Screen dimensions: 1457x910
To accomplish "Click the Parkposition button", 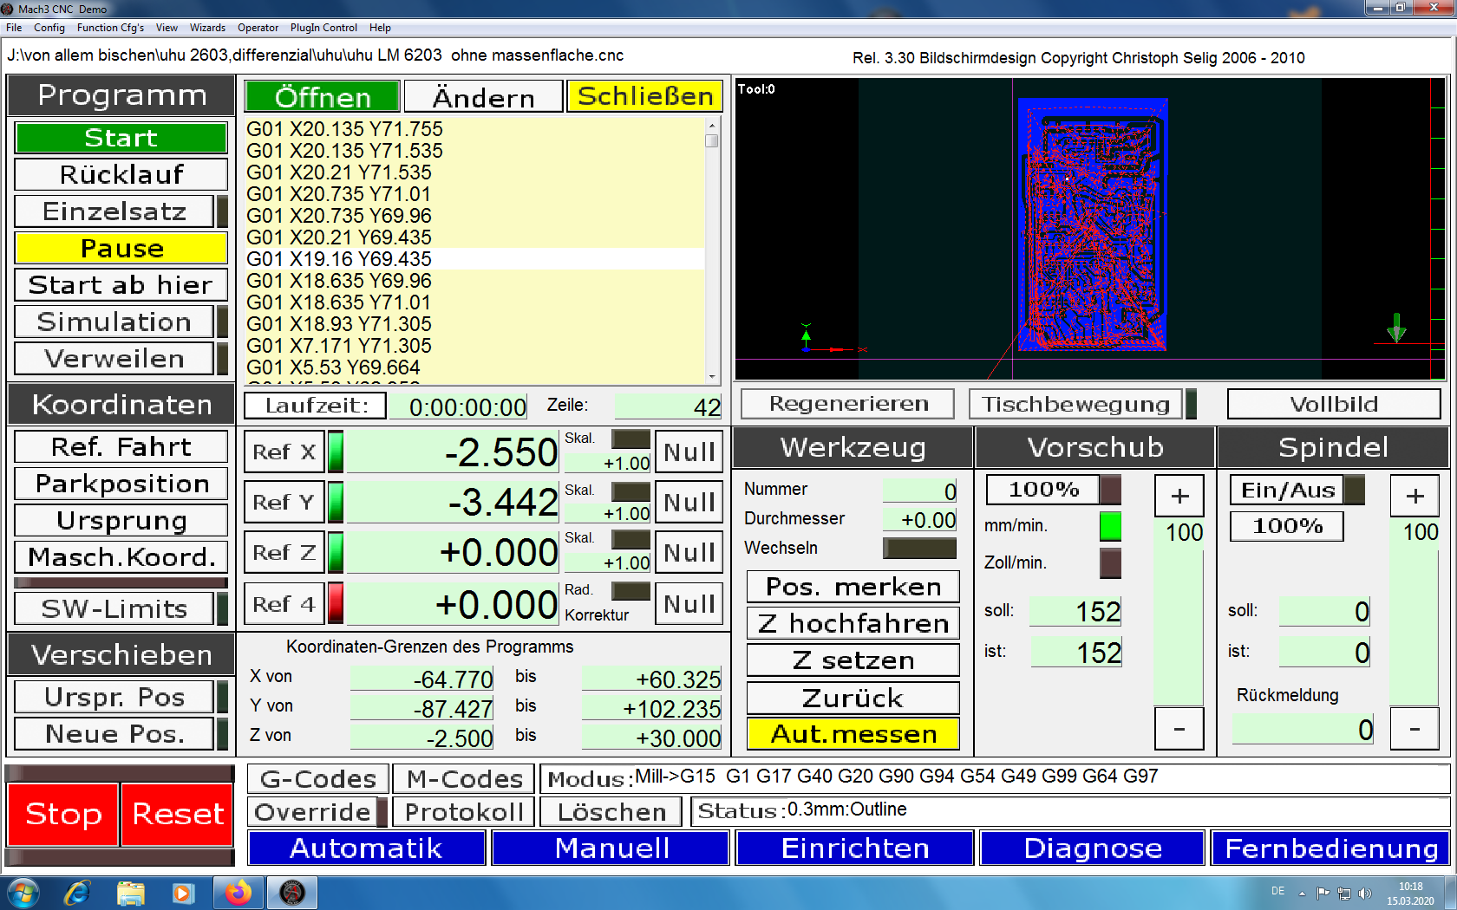I will [x=121, y=484].
